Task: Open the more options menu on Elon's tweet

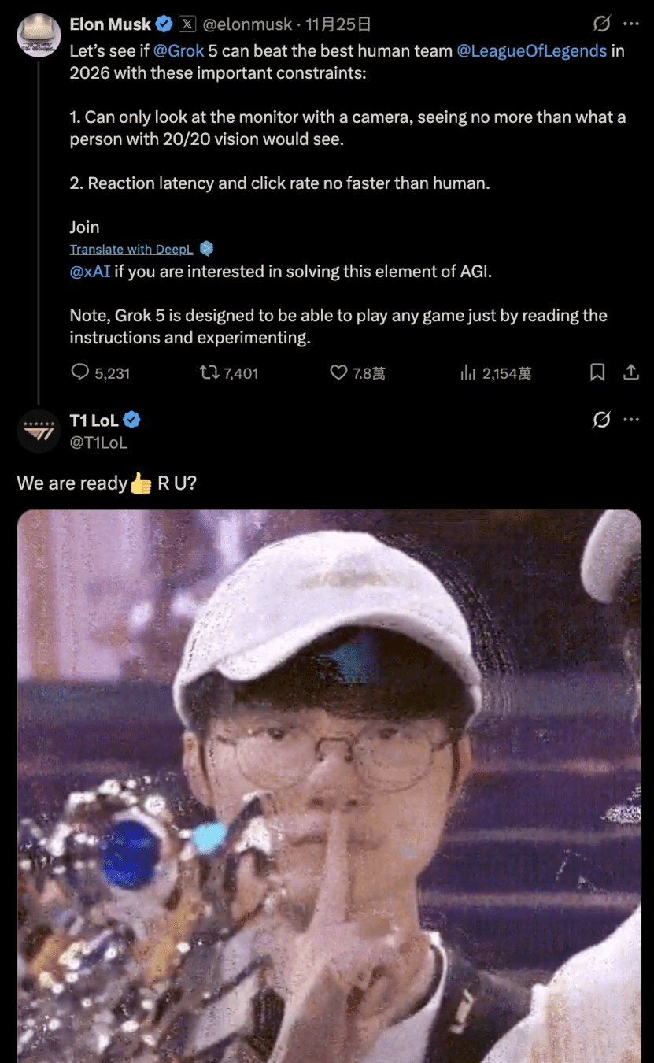Action: 631,24
